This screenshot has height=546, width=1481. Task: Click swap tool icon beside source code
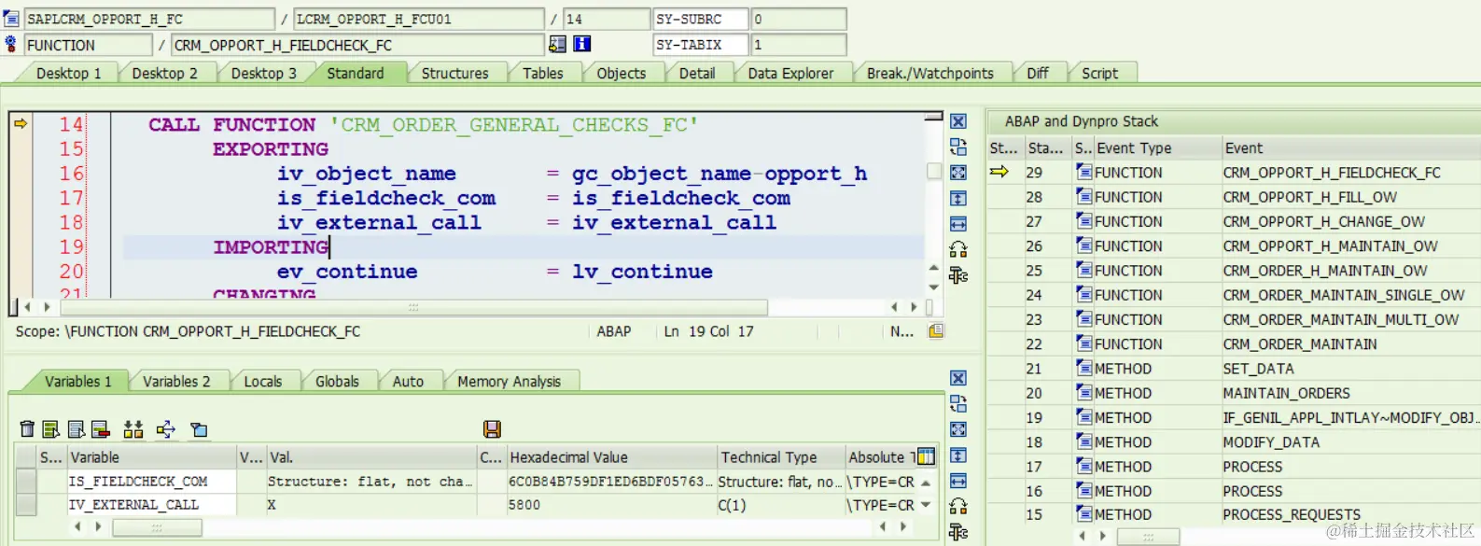pyautogui.click(x=958, y=147)
